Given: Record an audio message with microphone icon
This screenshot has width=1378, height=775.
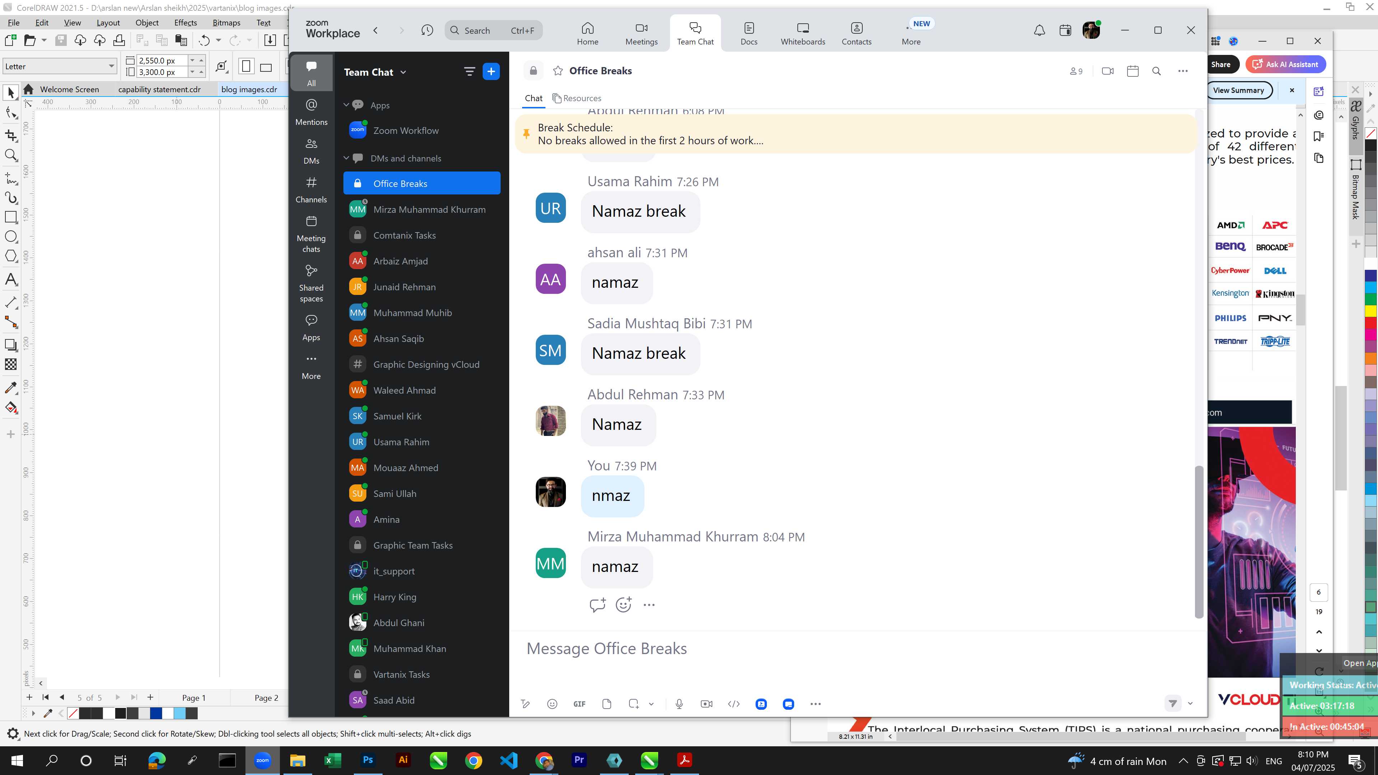Looking at the screenshot, I should click(679, 704).
